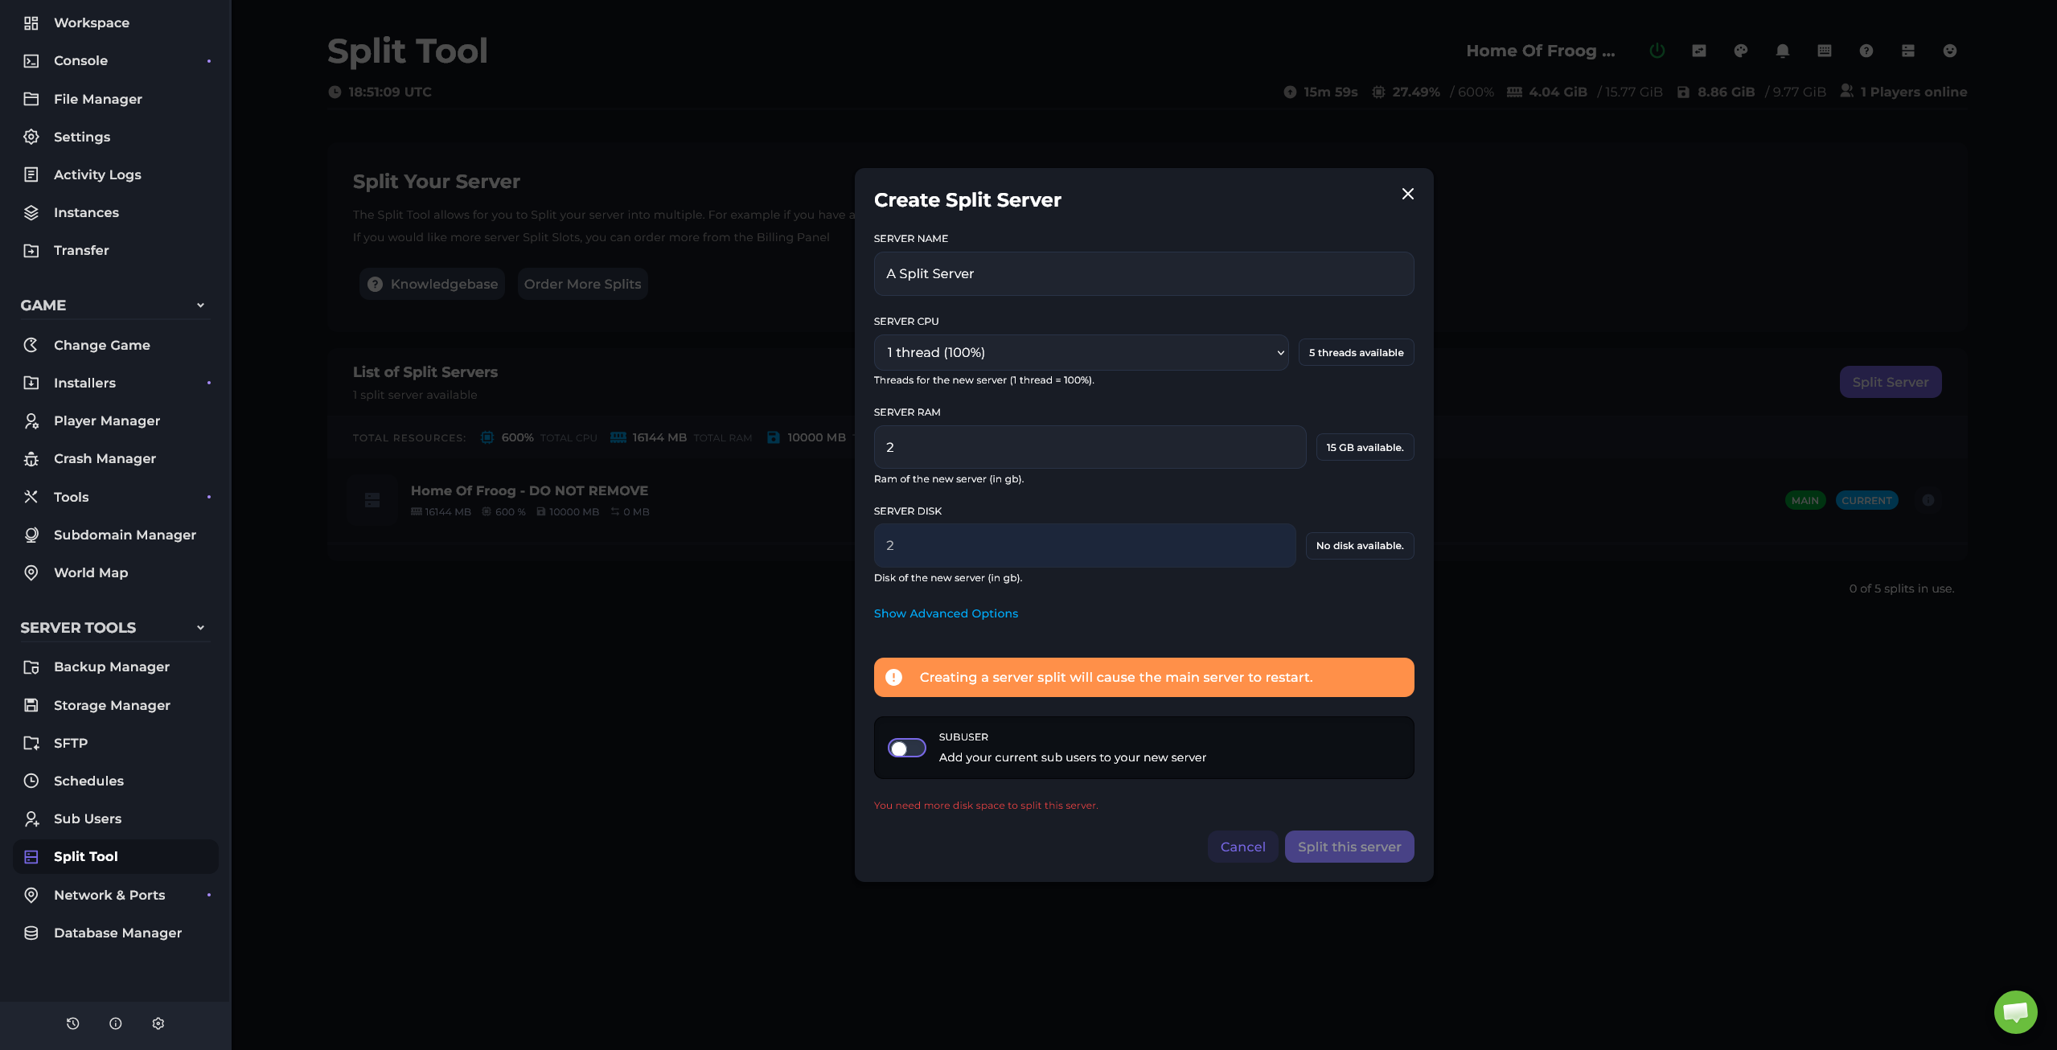The height and width of the screenshot is (1050, 2057).
Task: Click the Crash Manager bug icon
Action: pyautogui.click(x=31, y=458)
